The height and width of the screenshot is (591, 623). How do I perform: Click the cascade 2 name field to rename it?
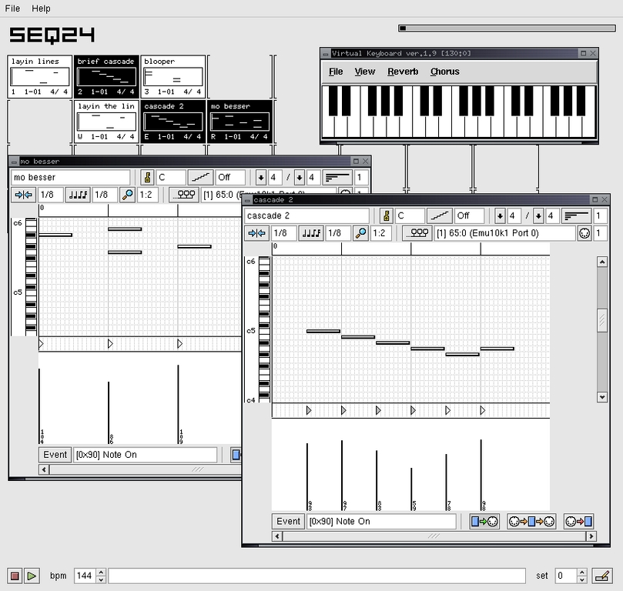coord(308,215)
